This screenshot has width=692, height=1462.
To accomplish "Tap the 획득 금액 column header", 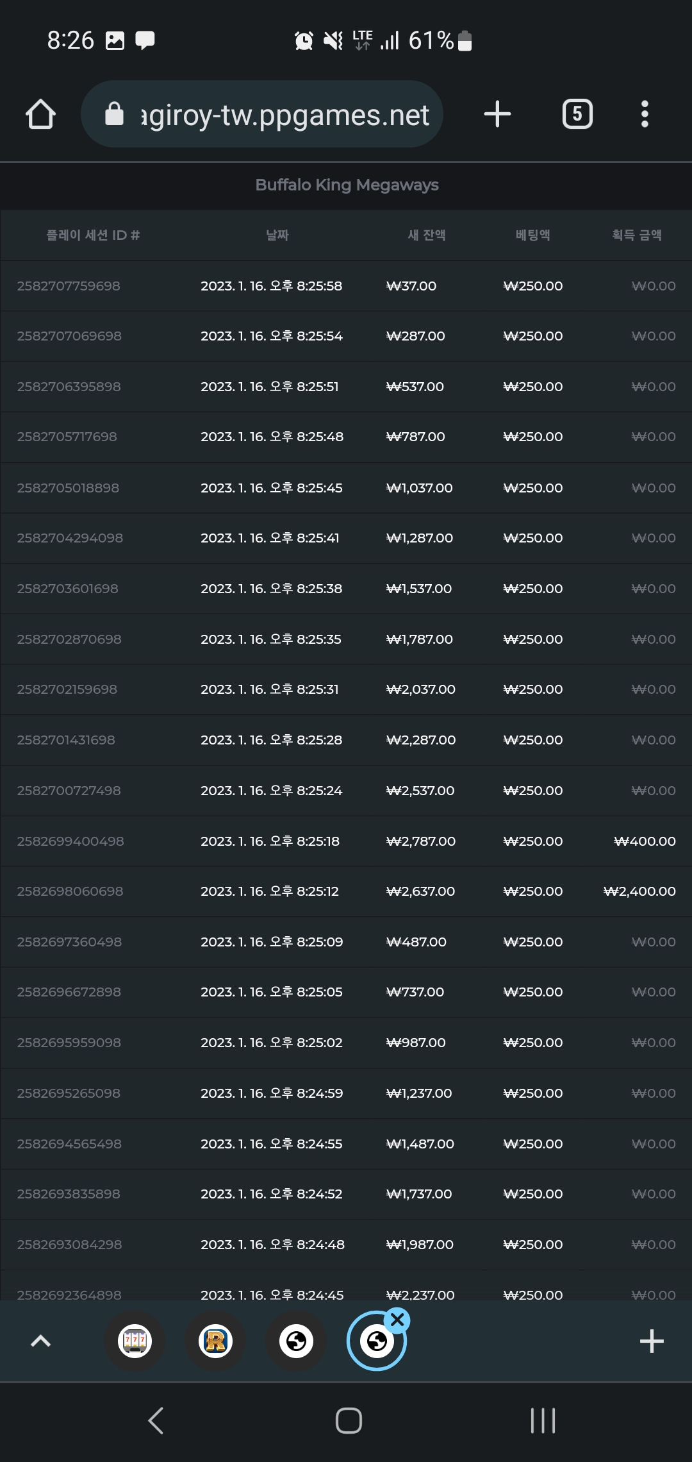I will tap(636, 235).
